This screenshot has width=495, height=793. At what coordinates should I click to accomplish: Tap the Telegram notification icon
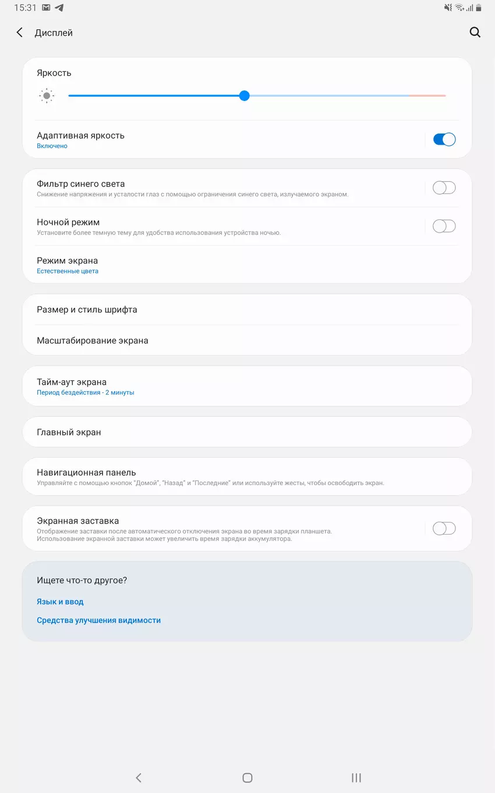tap(59, 8)
